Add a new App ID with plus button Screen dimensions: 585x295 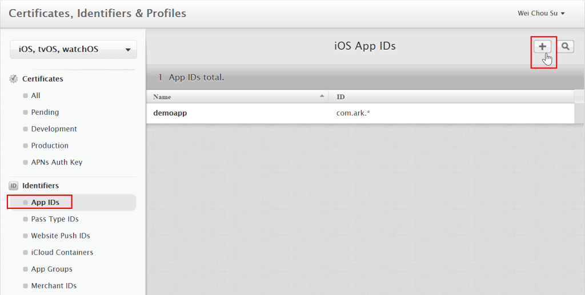coord(542,47)
